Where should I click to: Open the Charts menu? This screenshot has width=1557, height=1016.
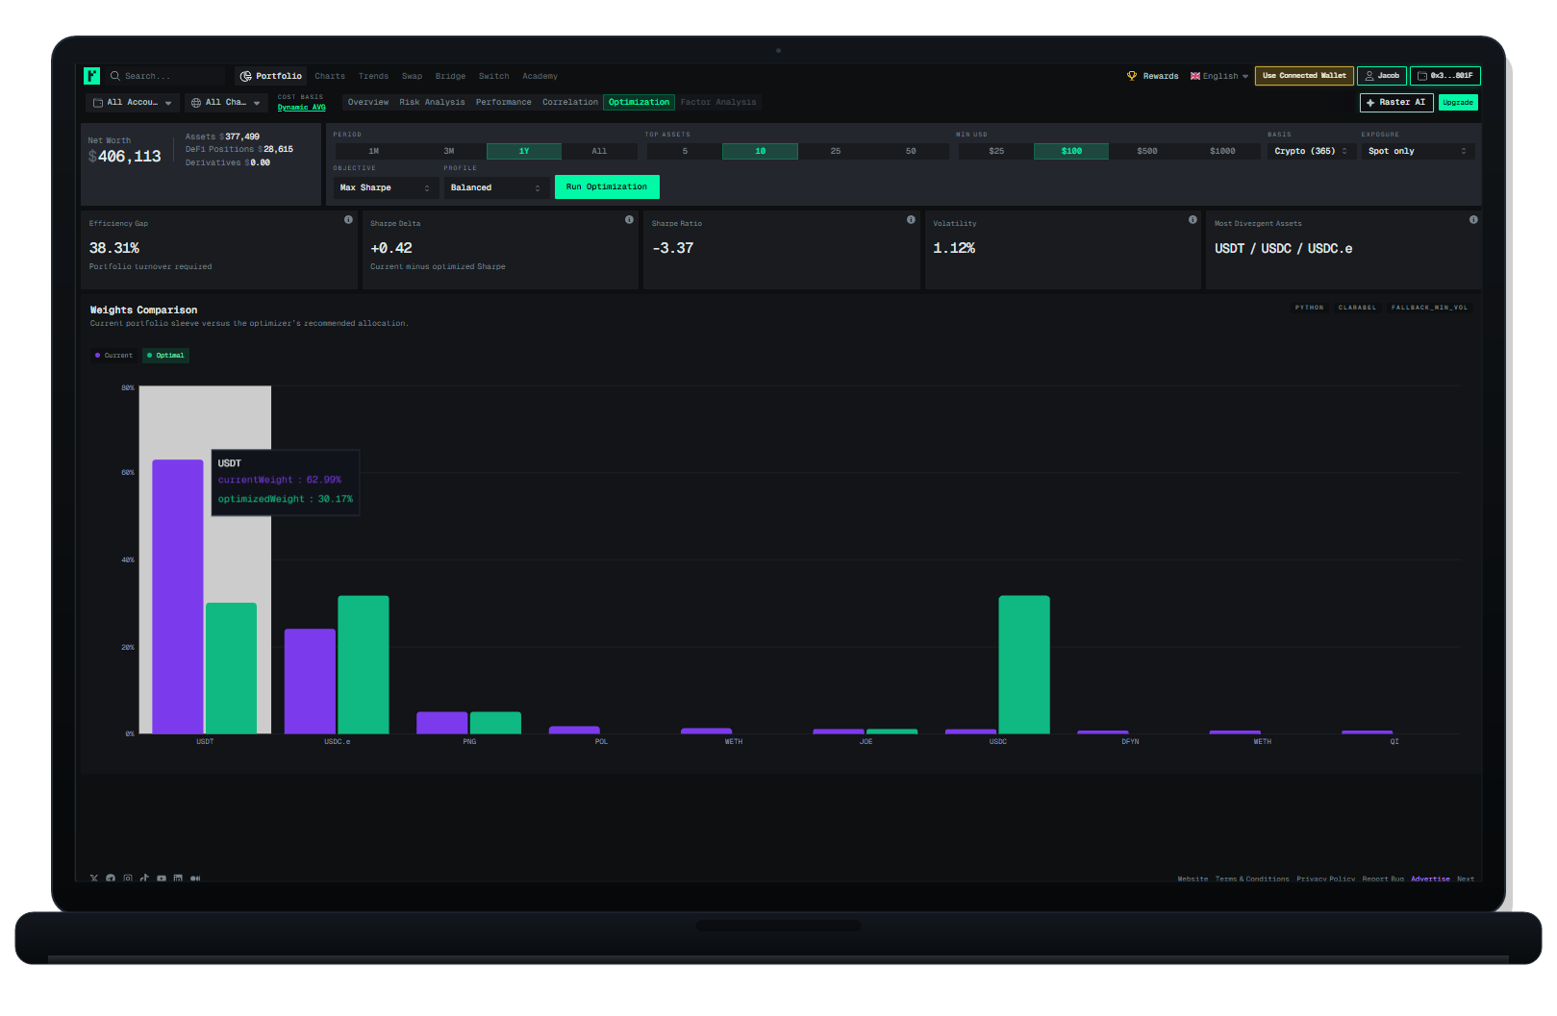click(330, 76)
